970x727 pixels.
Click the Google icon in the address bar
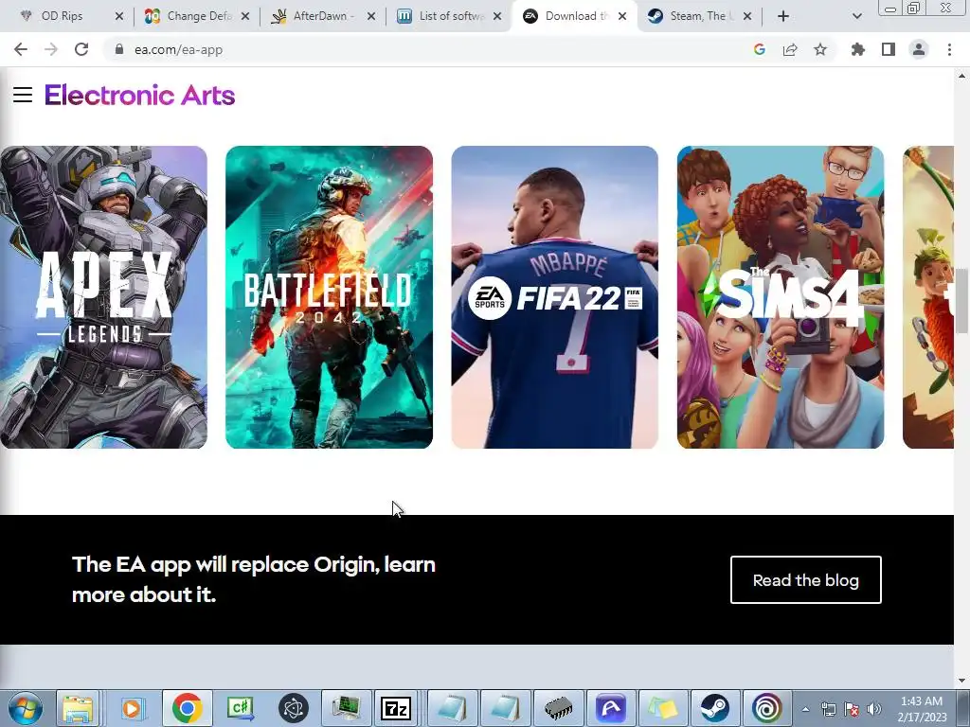click(x=760, y=49)
